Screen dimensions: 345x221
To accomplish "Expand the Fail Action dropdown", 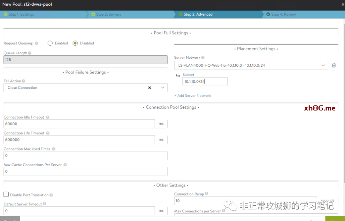I will (x=163, y=88).
